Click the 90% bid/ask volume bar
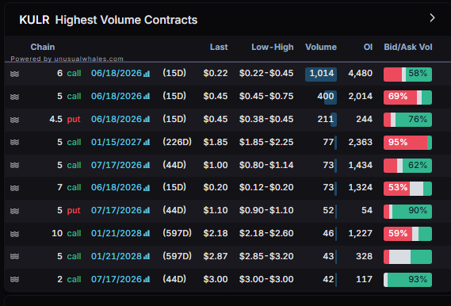 407,212
